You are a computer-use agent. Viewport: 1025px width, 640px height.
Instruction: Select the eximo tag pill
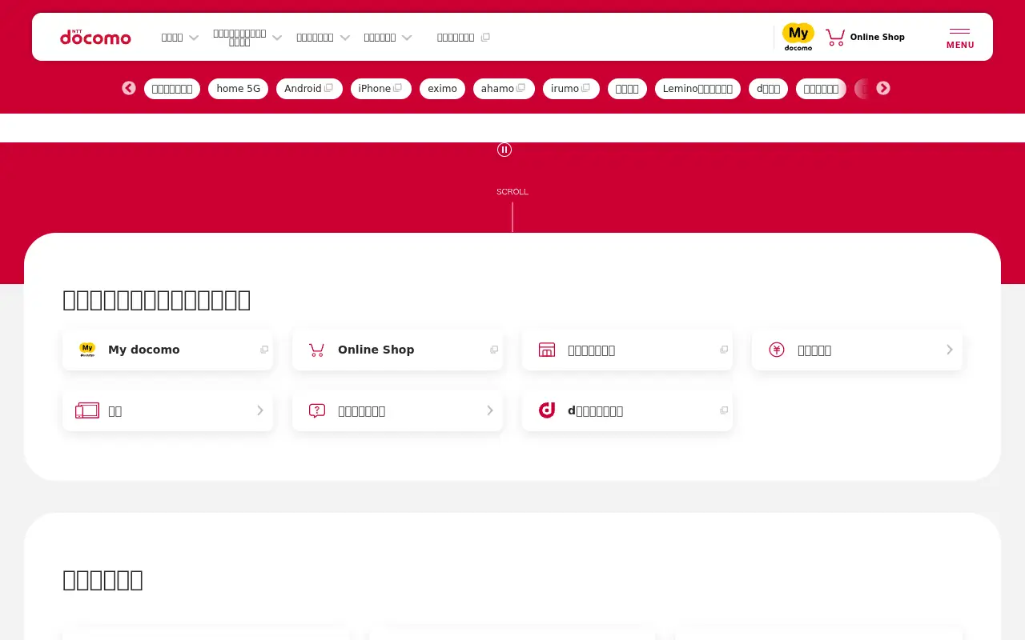pyautogui.click(x=442, y=89)
